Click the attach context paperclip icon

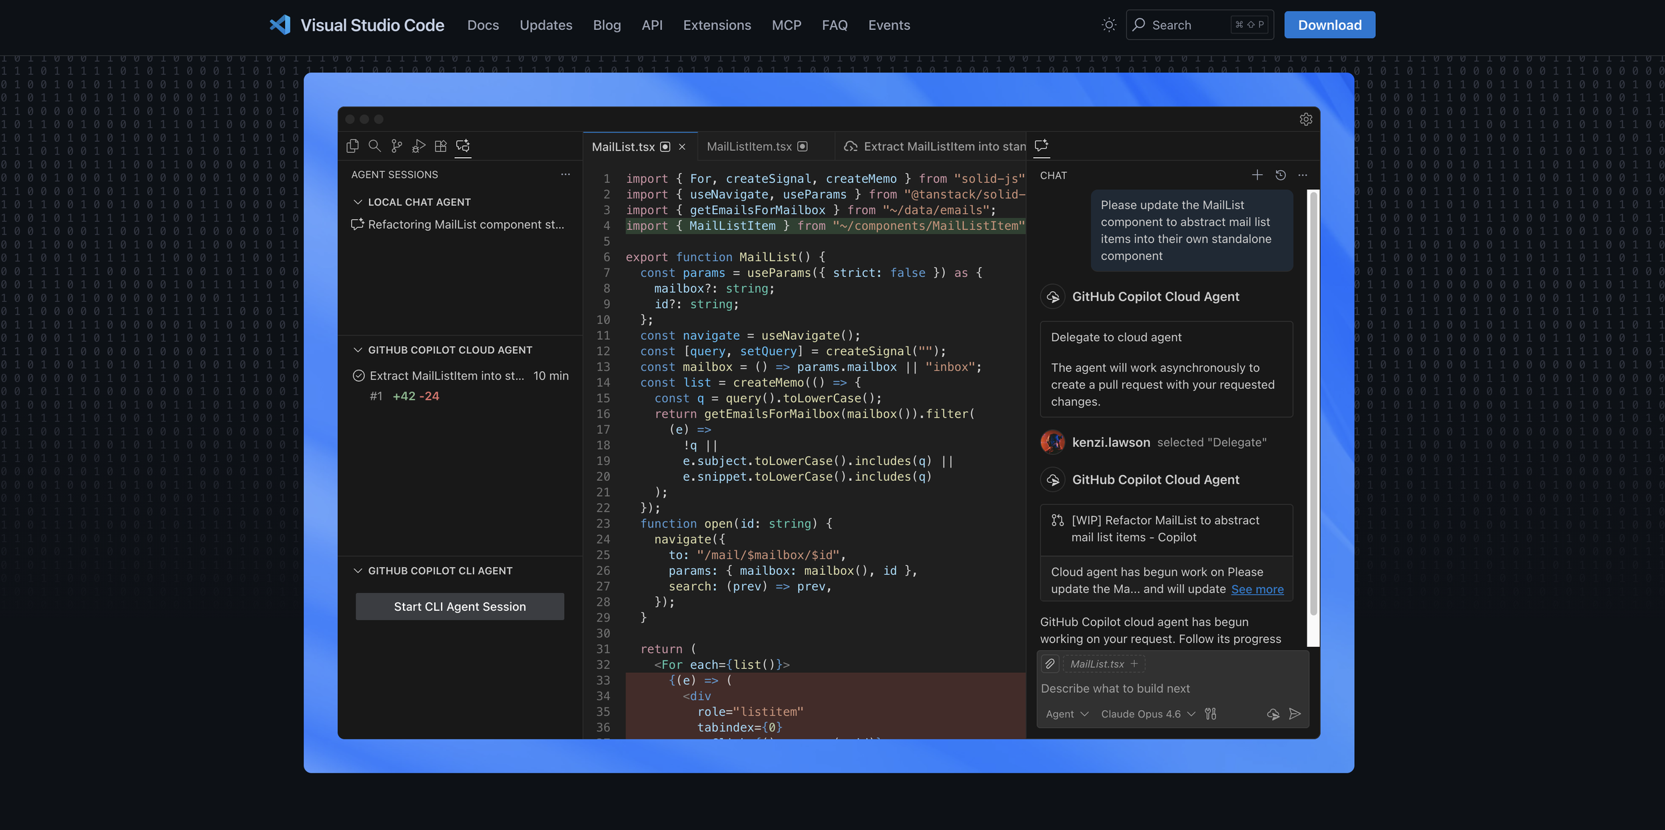(x=1050, y=663)
